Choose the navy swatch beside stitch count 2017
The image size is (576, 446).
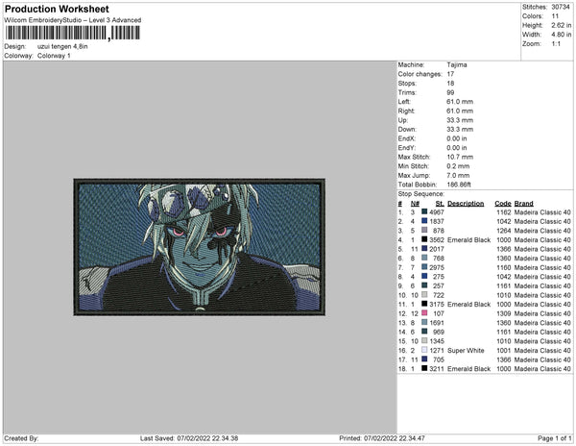[x=424, y=249]
